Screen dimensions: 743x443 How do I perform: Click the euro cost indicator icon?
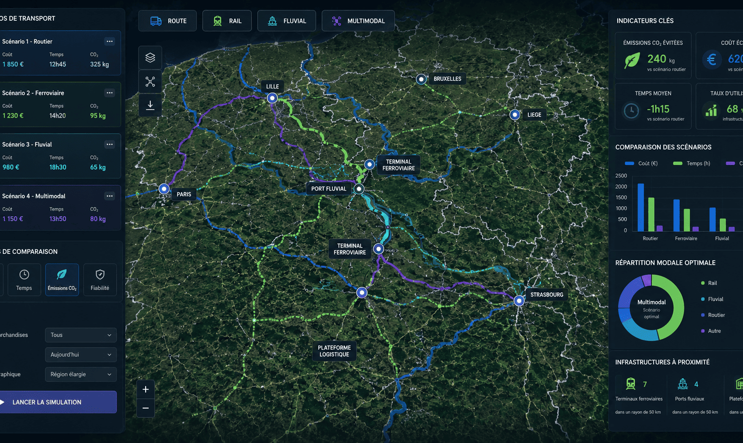pos(712,59)
